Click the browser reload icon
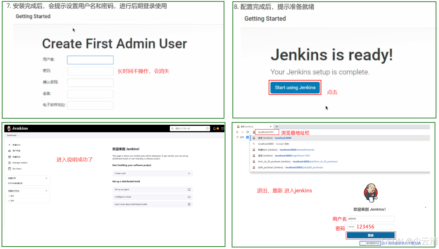 (247, 132)
